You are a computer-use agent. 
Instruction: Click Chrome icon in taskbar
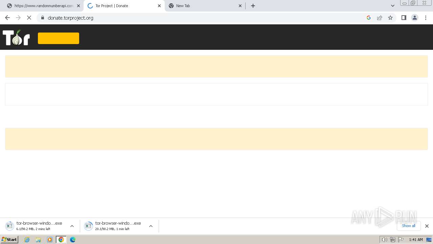tap(61, 240)
